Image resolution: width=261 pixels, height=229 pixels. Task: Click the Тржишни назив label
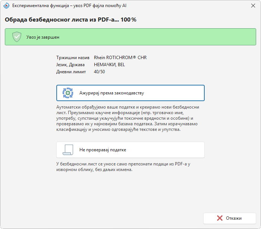73,58
